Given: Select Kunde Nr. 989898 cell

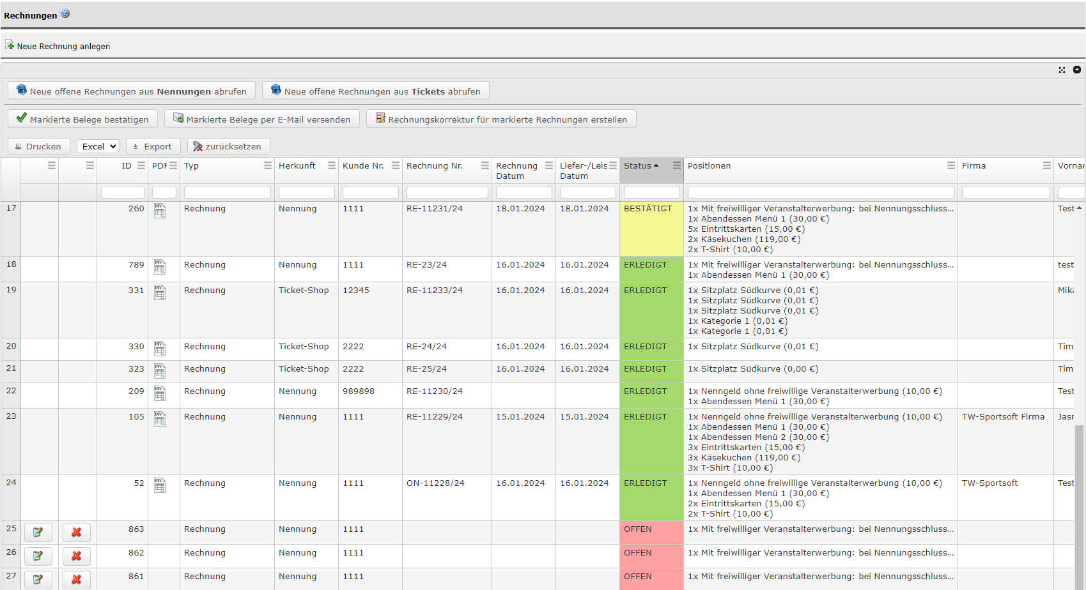Looking at the screenshot, I should tap(370, 395).
